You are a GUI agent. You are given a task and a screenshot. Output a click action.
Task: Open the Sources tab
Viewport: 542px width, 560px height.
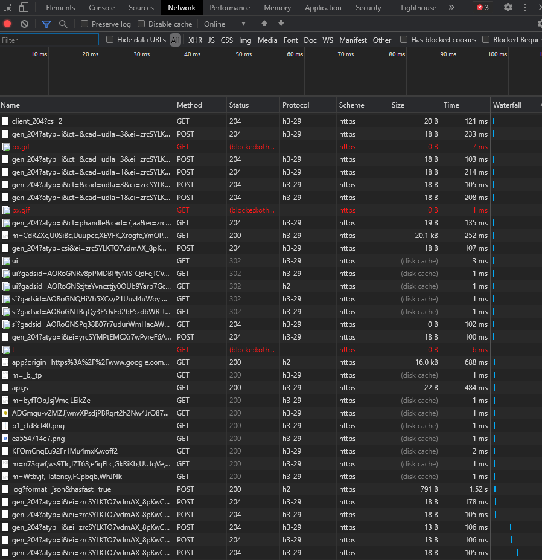pos(141,7)
